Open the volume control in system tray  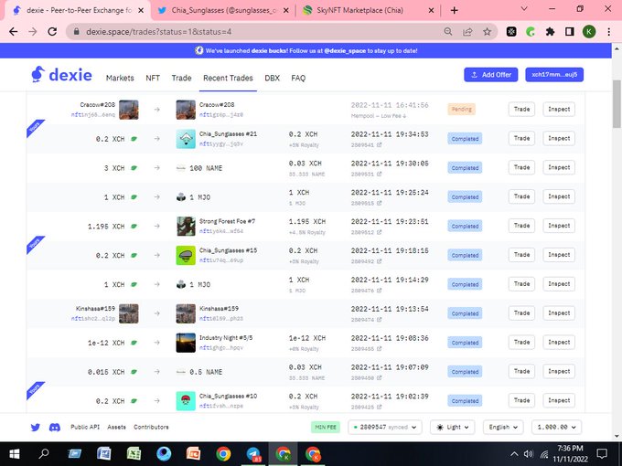528,454
